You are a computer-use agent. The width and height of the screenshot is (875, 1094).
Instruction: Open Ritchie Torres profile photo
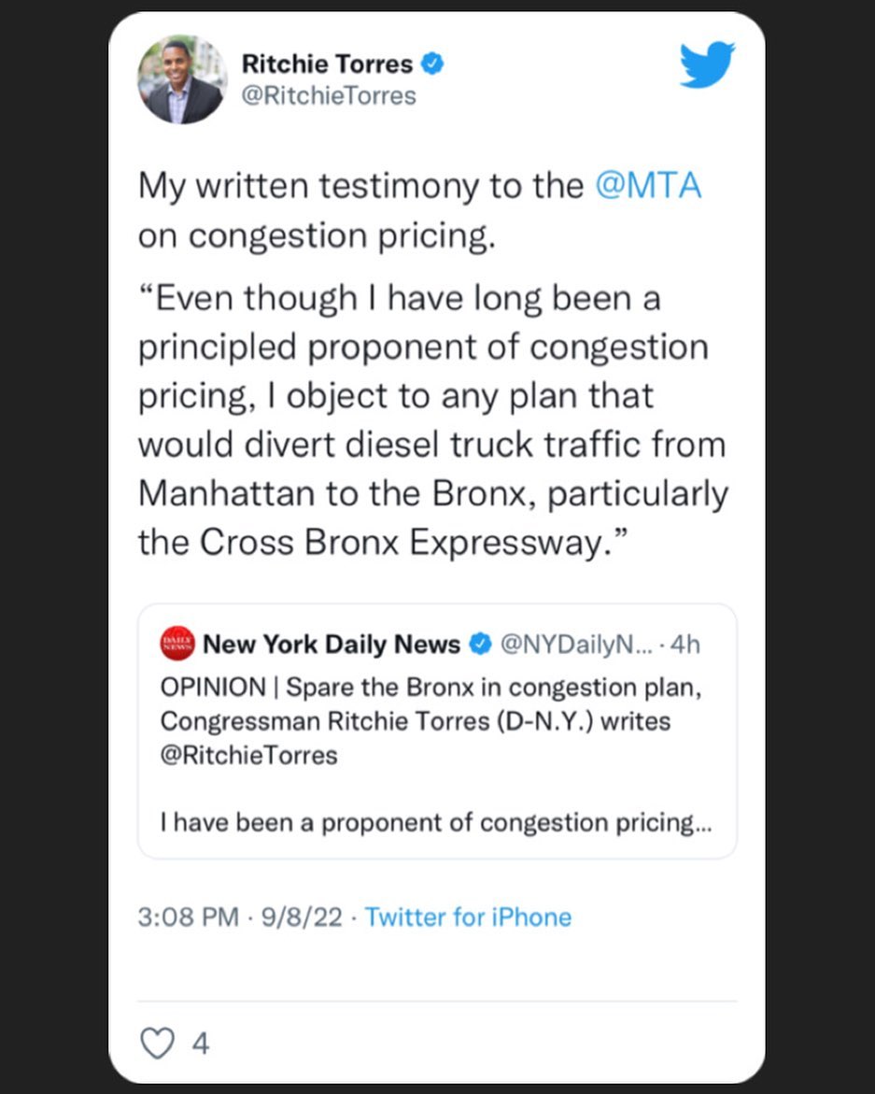coord(182,79)
